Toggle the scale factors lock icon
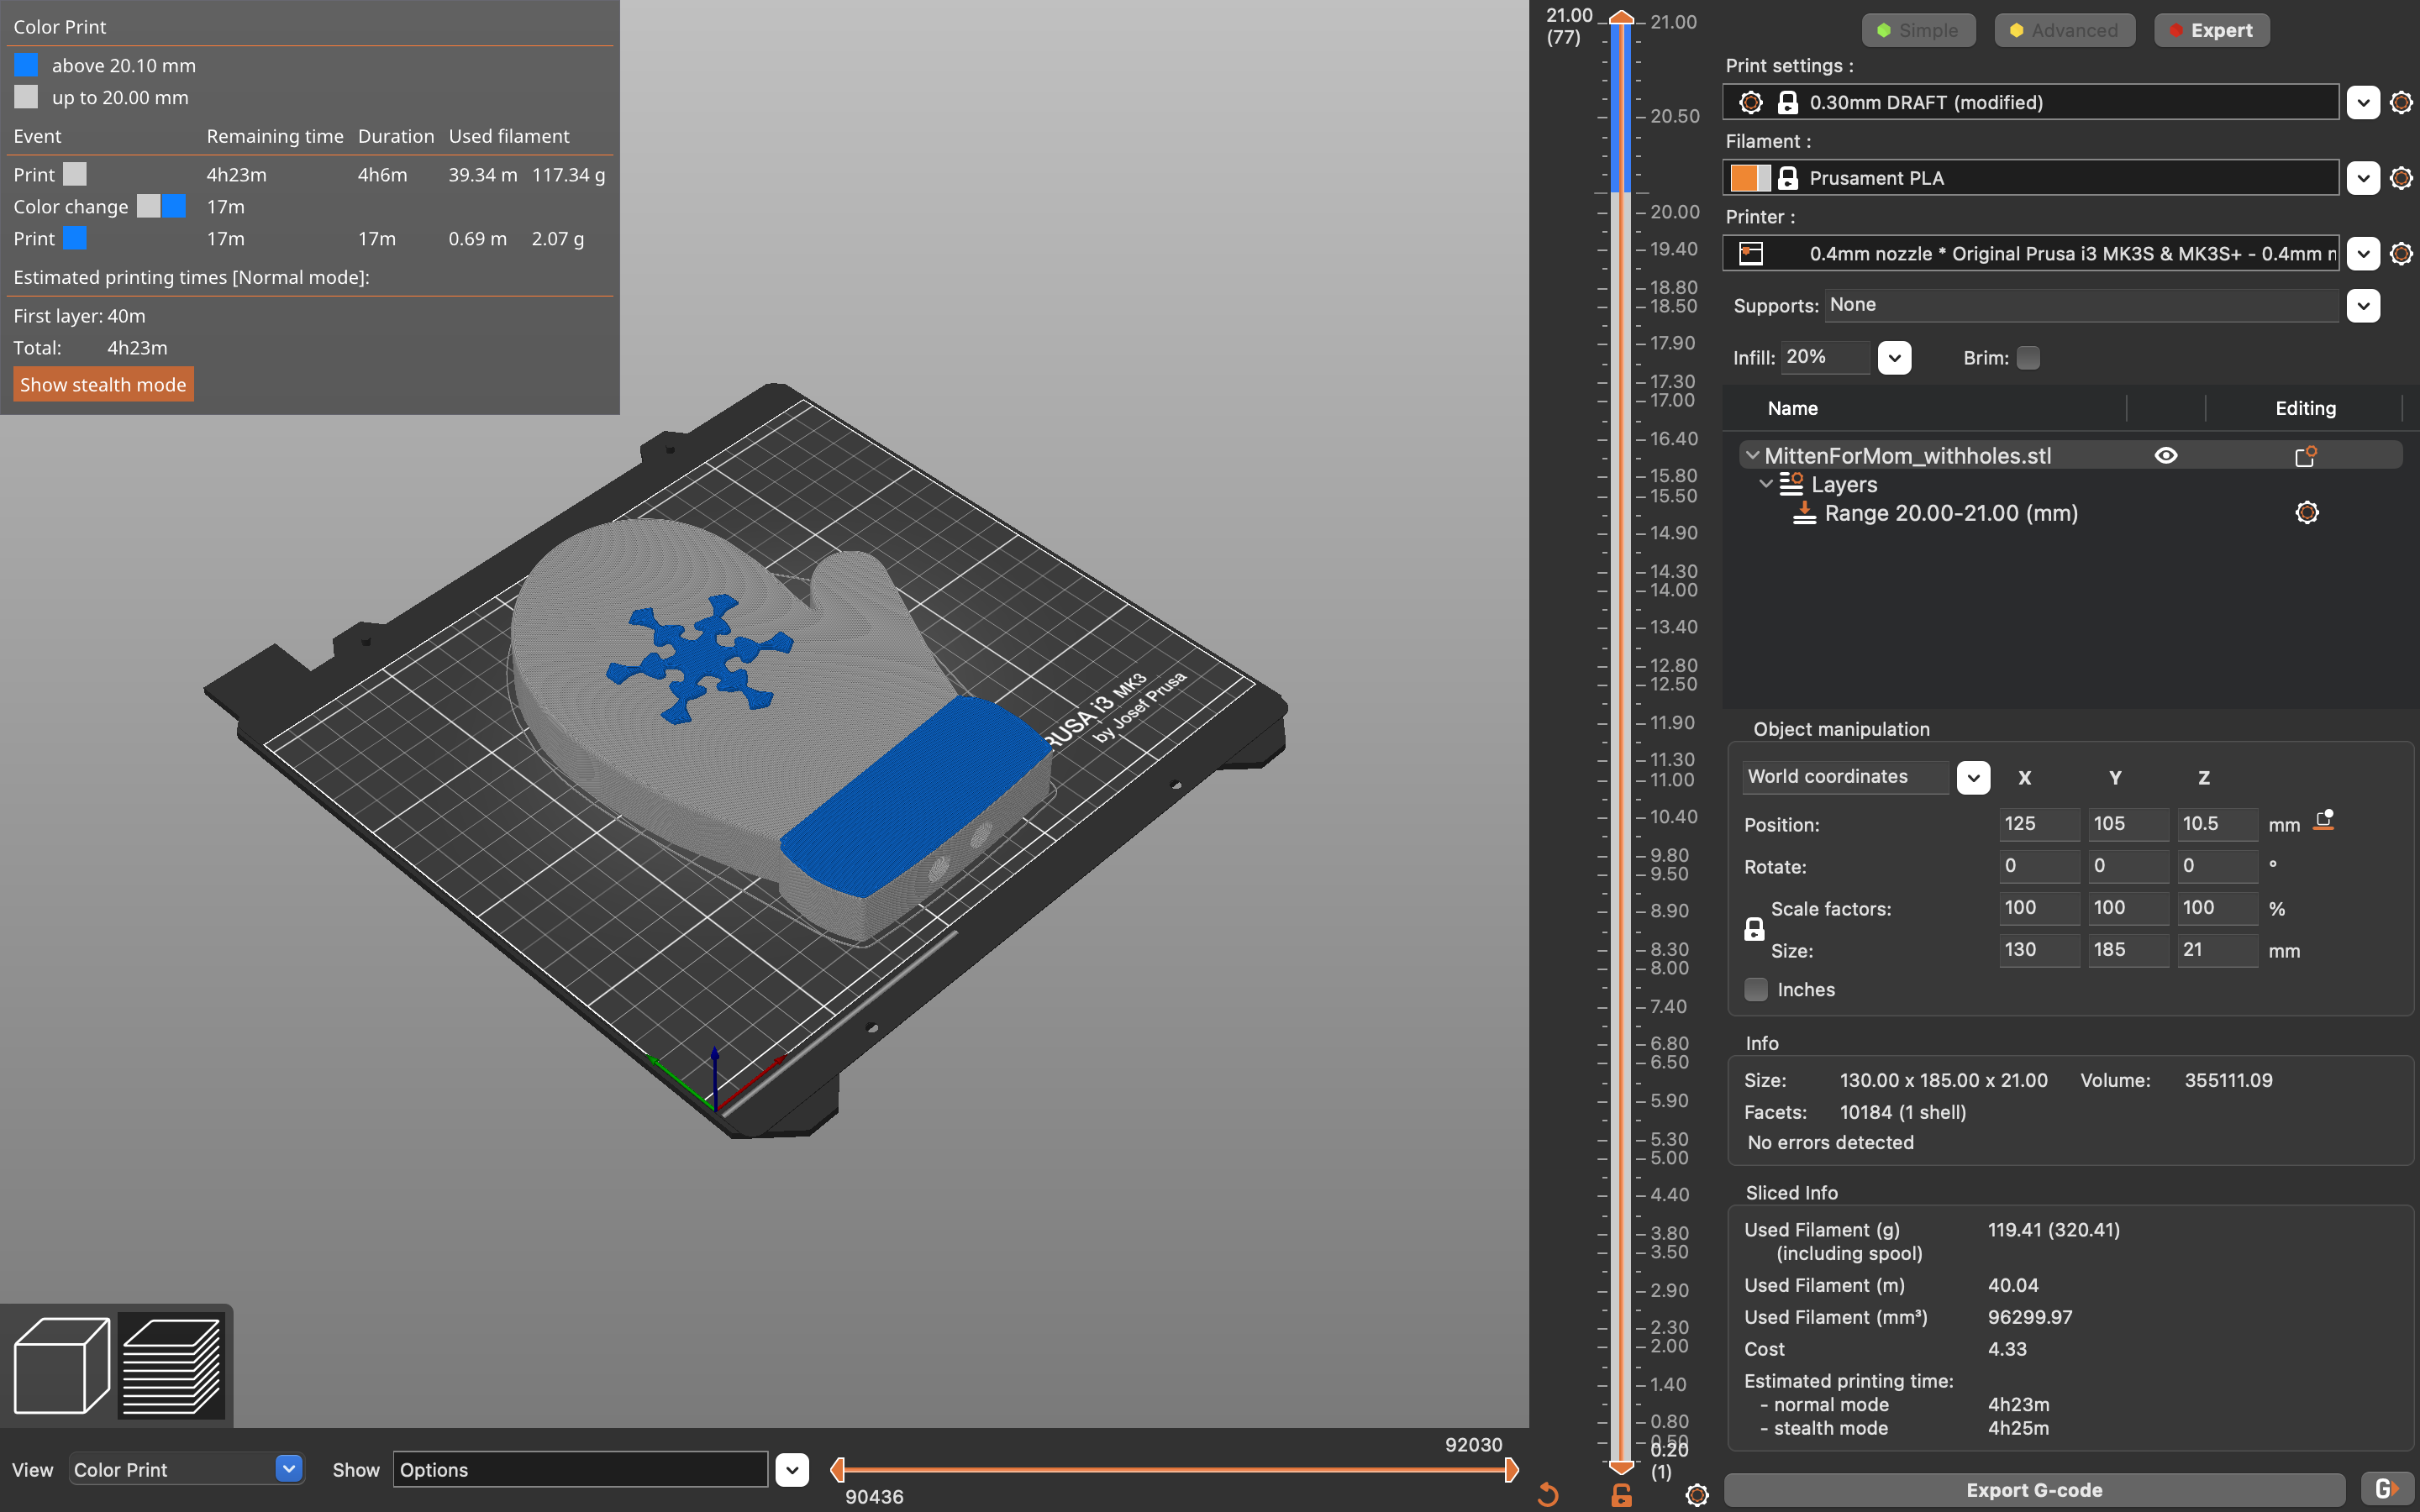Viewport: 2420px width, 1512px height. (x=1754, y=929)
